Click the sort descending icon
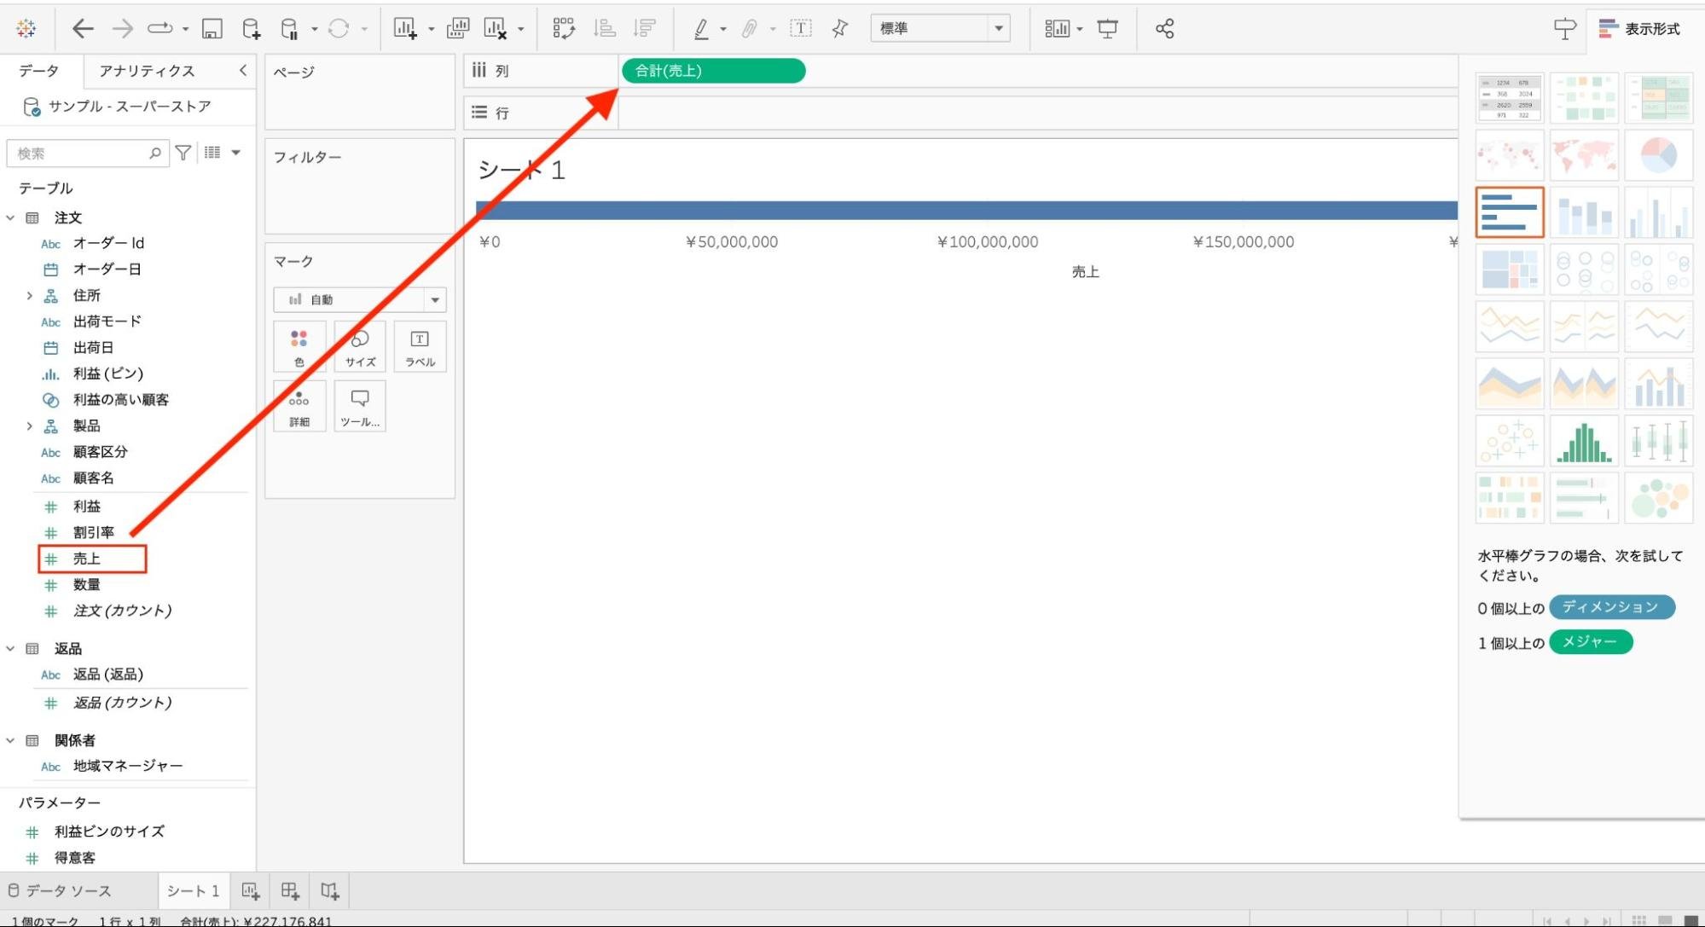 tap(645, 28)
